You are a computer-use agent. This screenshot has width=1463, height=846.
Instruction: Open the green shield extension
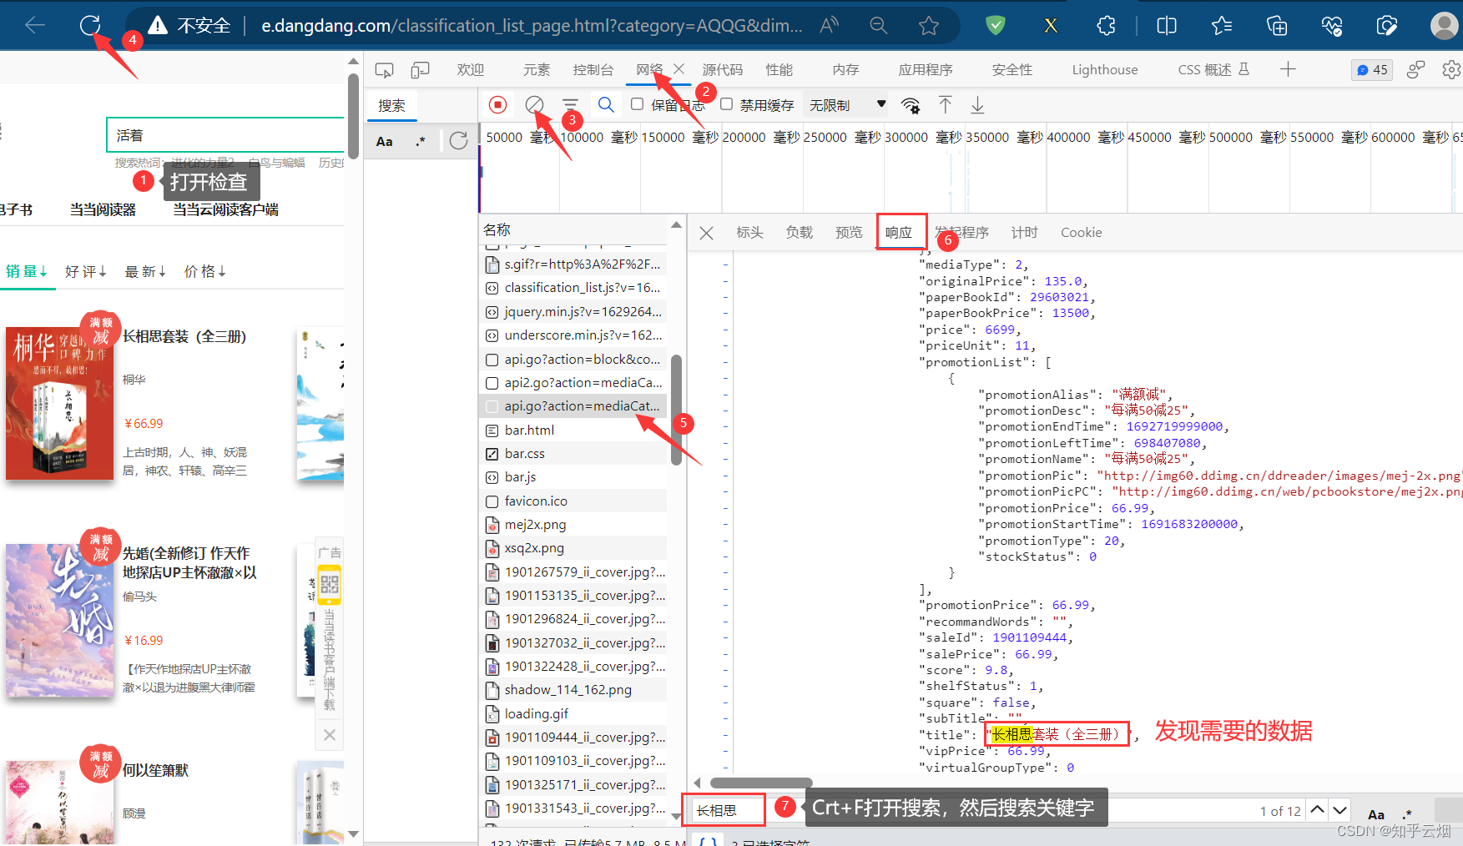[996, 25]
